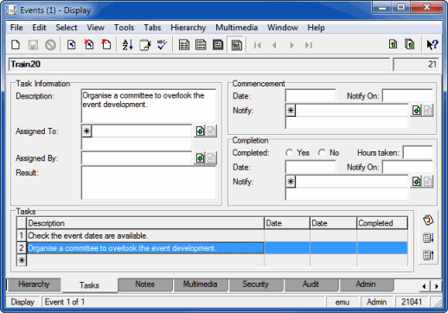This screenshot has width=448, height=313.
Task: Click the notepad-with-pencil toolbar icon
Action: tap(144, 45)
